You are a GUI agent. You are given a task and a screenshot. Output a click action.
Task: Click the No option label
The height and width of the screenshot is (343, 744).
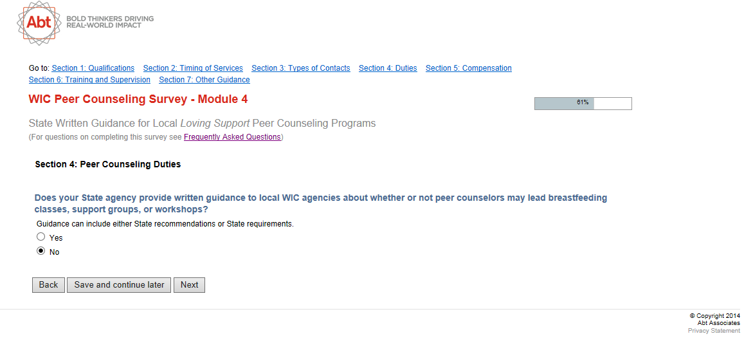55,252
